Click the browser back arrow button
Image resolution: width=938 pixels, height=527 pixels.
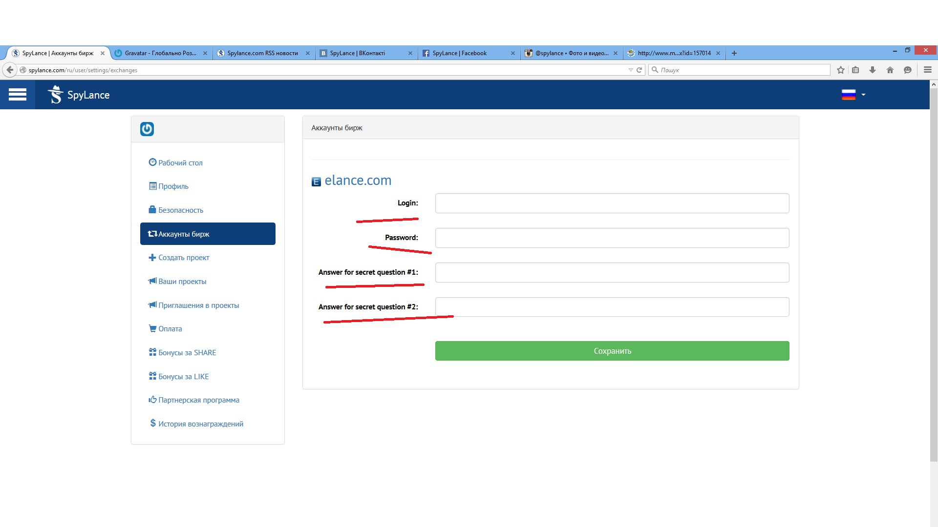pos(10,70)
